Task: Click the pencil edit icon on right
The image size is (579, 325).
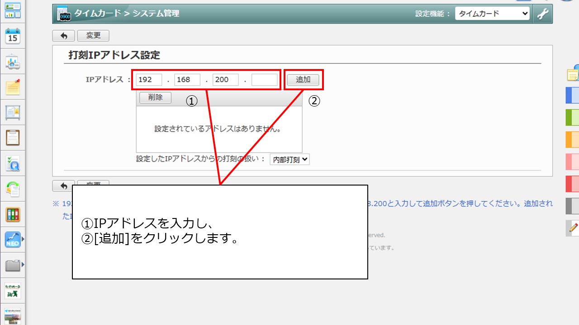Action: (573, 228)
